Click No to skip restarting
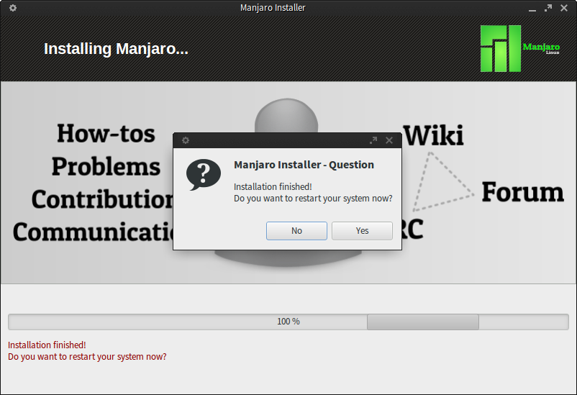This screenshot has width=577, height=395. click(296, 231)
